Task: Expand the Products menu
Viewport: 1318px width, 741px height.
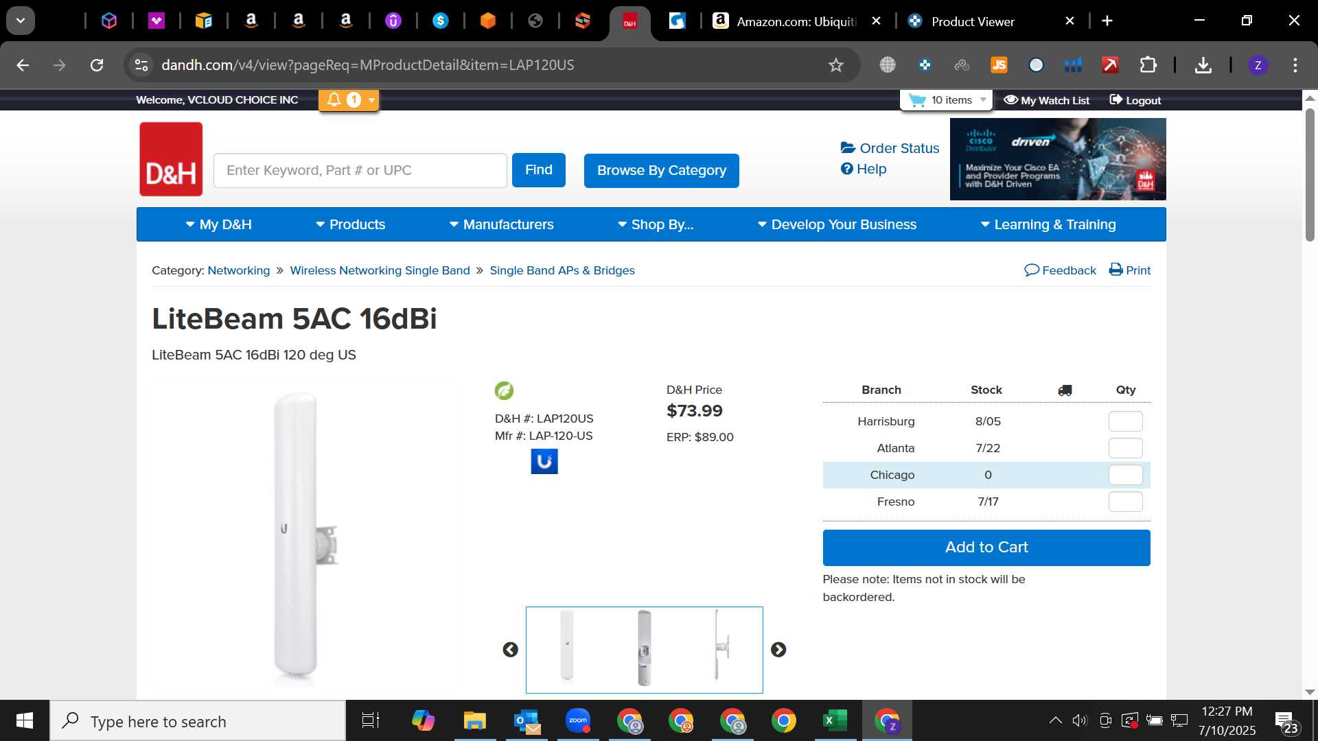Action: pos(350,224)
